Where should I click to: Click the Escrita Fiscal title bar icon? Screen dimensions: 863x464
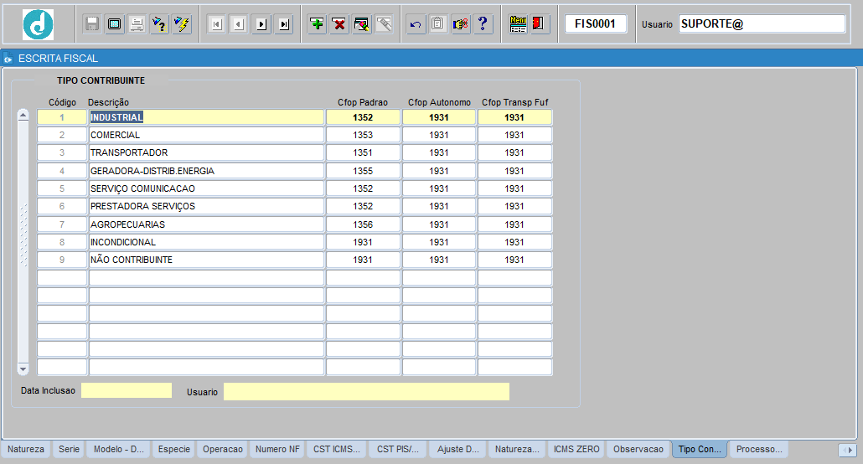[x=8, y=59]
